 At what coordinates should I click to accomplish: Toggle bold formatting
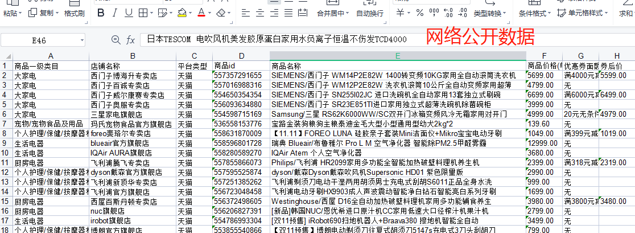101,13
